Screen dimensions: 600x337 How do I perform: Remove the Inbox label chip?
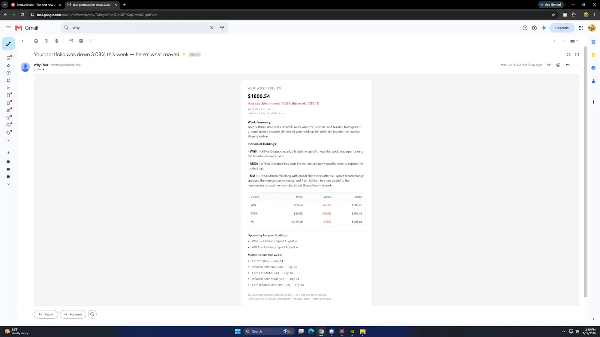click(199, 55)
